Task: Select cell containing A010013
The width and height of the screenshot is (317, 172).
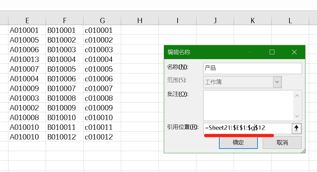Action: click(27, 59)
